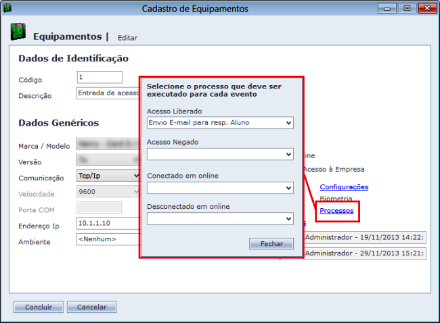Select the Endereço Ip field
Screen dimensions: 440x323
pos(107,223)
